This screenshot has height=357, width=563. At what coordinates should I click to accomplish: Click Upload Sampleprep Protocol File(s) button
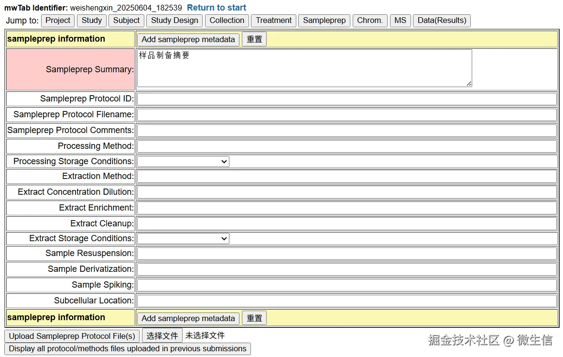72,336
